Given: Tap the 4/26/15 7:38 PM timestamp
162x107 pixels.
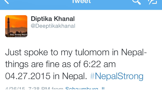Looking at the screenshot, I should point(28,88).
